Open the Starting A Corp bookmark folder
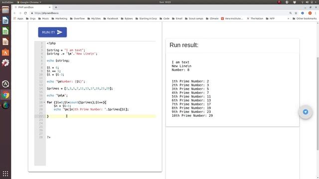The width and height of the screenshot is (319, 179). 146,18
